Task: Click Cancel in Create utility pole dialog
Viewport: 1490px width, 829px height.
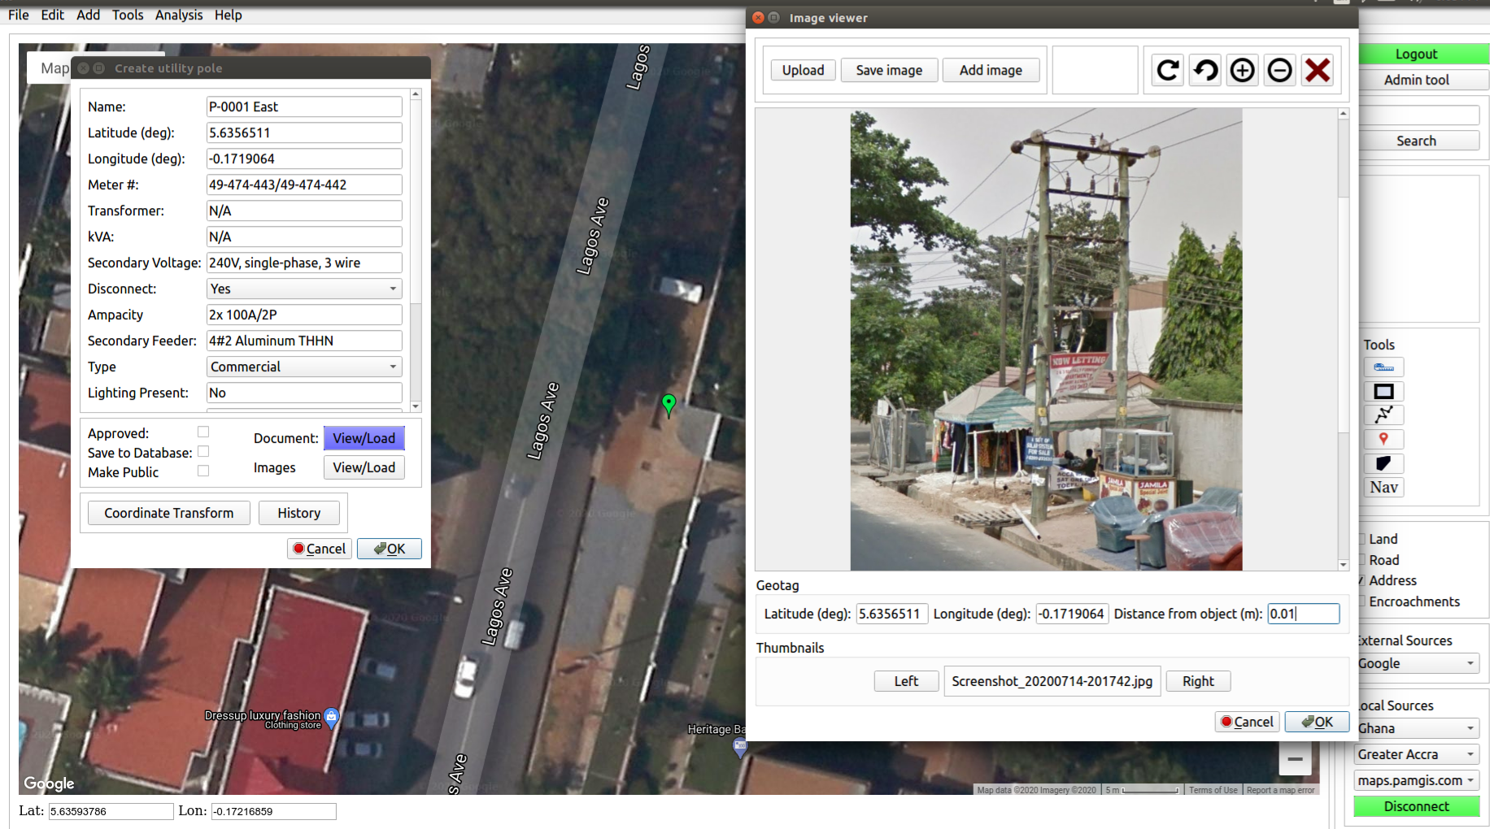Action: click(x=320, y=549)
